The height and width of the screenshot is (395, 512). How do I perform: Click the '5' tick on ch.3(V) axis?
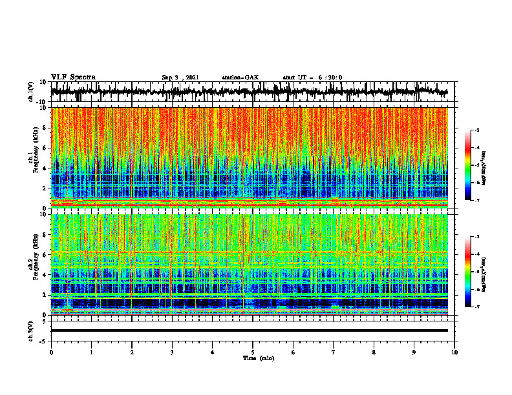tap(45, 321)
